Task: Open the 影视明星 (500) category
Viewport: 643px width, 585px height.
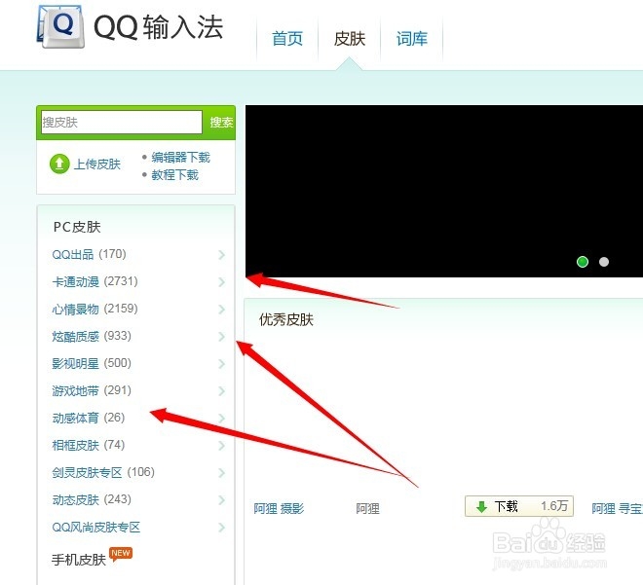Action: (x=92, y=363)
